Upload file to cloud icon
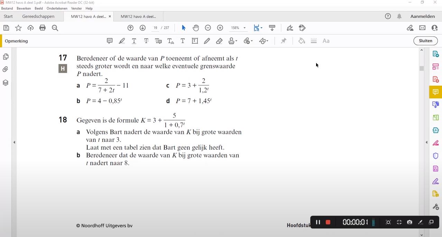The height and width of the screenshot is (237, 442). pos(30,28)
